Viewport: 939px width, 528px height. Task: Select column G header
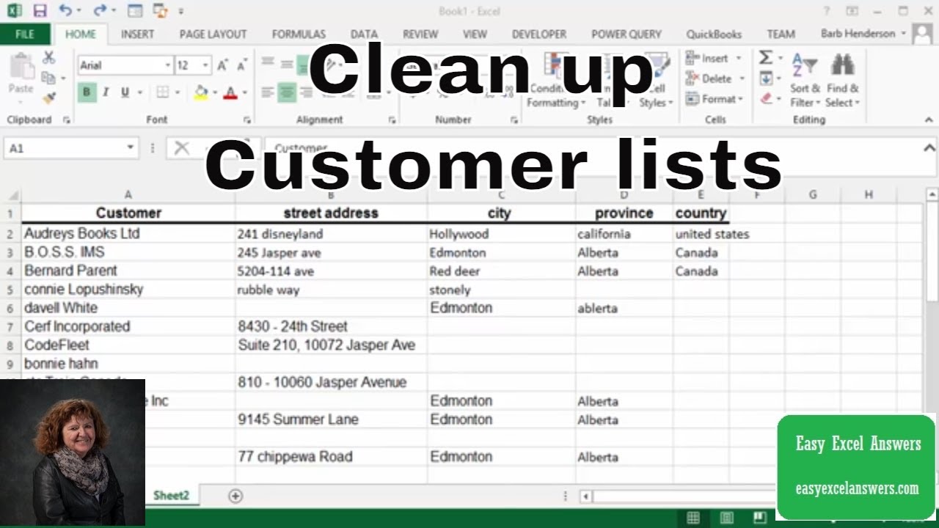coord(813,195)
